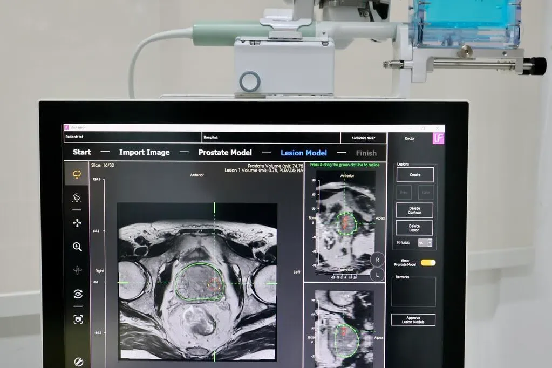
Task: Select the Lesion Model step
Action: tap(304, 153)
